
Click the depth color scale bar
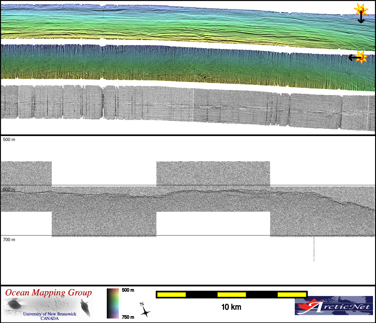[x=113, y=303]
